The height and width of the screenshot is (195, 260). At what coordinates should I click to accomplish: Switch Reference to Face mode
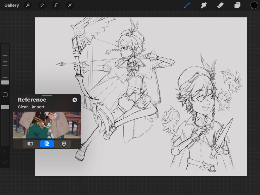coord(64,144)
